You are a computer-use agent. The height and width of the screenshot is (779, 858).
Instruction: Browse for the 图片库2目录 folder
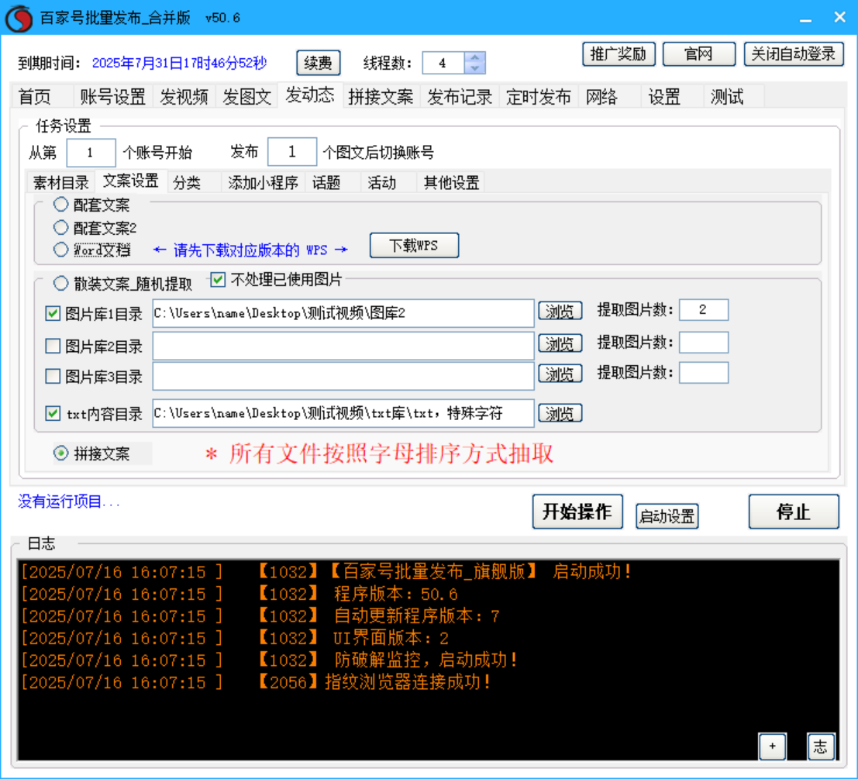(x=560, y=343)
